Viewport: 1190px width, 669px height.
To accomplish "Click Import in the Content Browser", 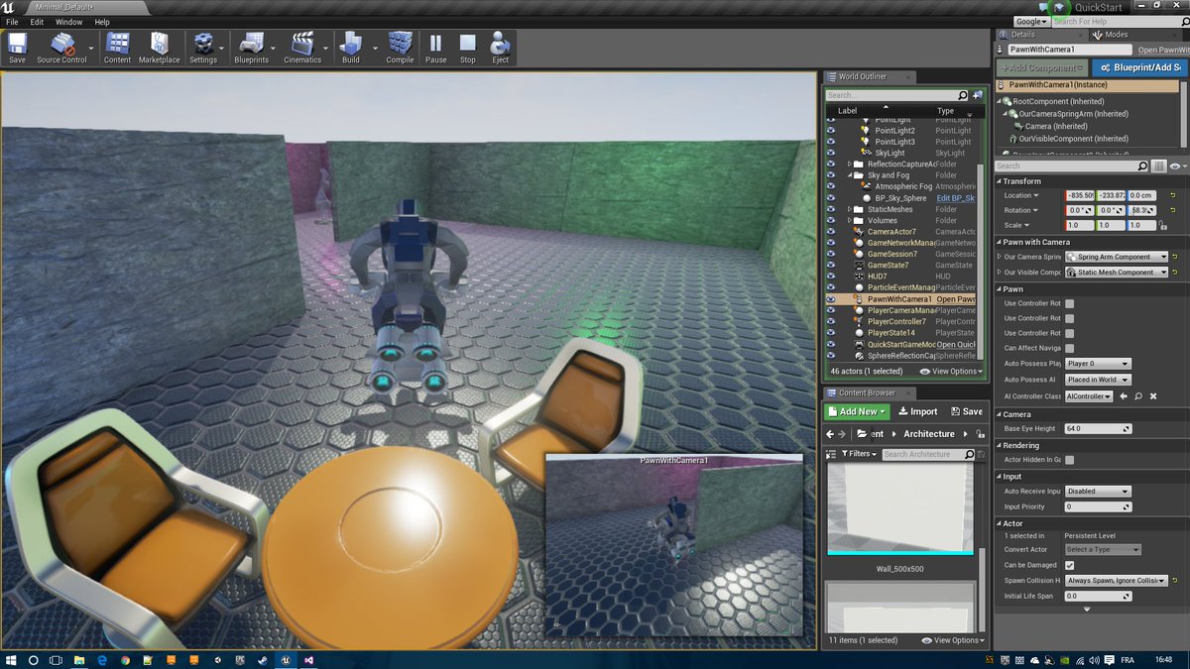I will (917, 411).
